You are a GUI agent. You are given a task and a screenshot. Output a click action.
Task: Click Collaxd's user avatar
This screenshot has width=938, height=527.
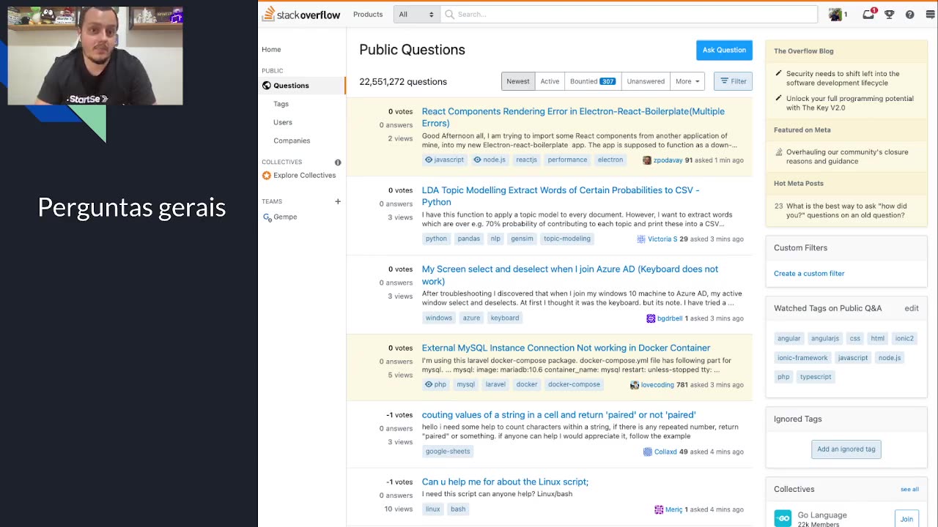click(x=648, y=452)
